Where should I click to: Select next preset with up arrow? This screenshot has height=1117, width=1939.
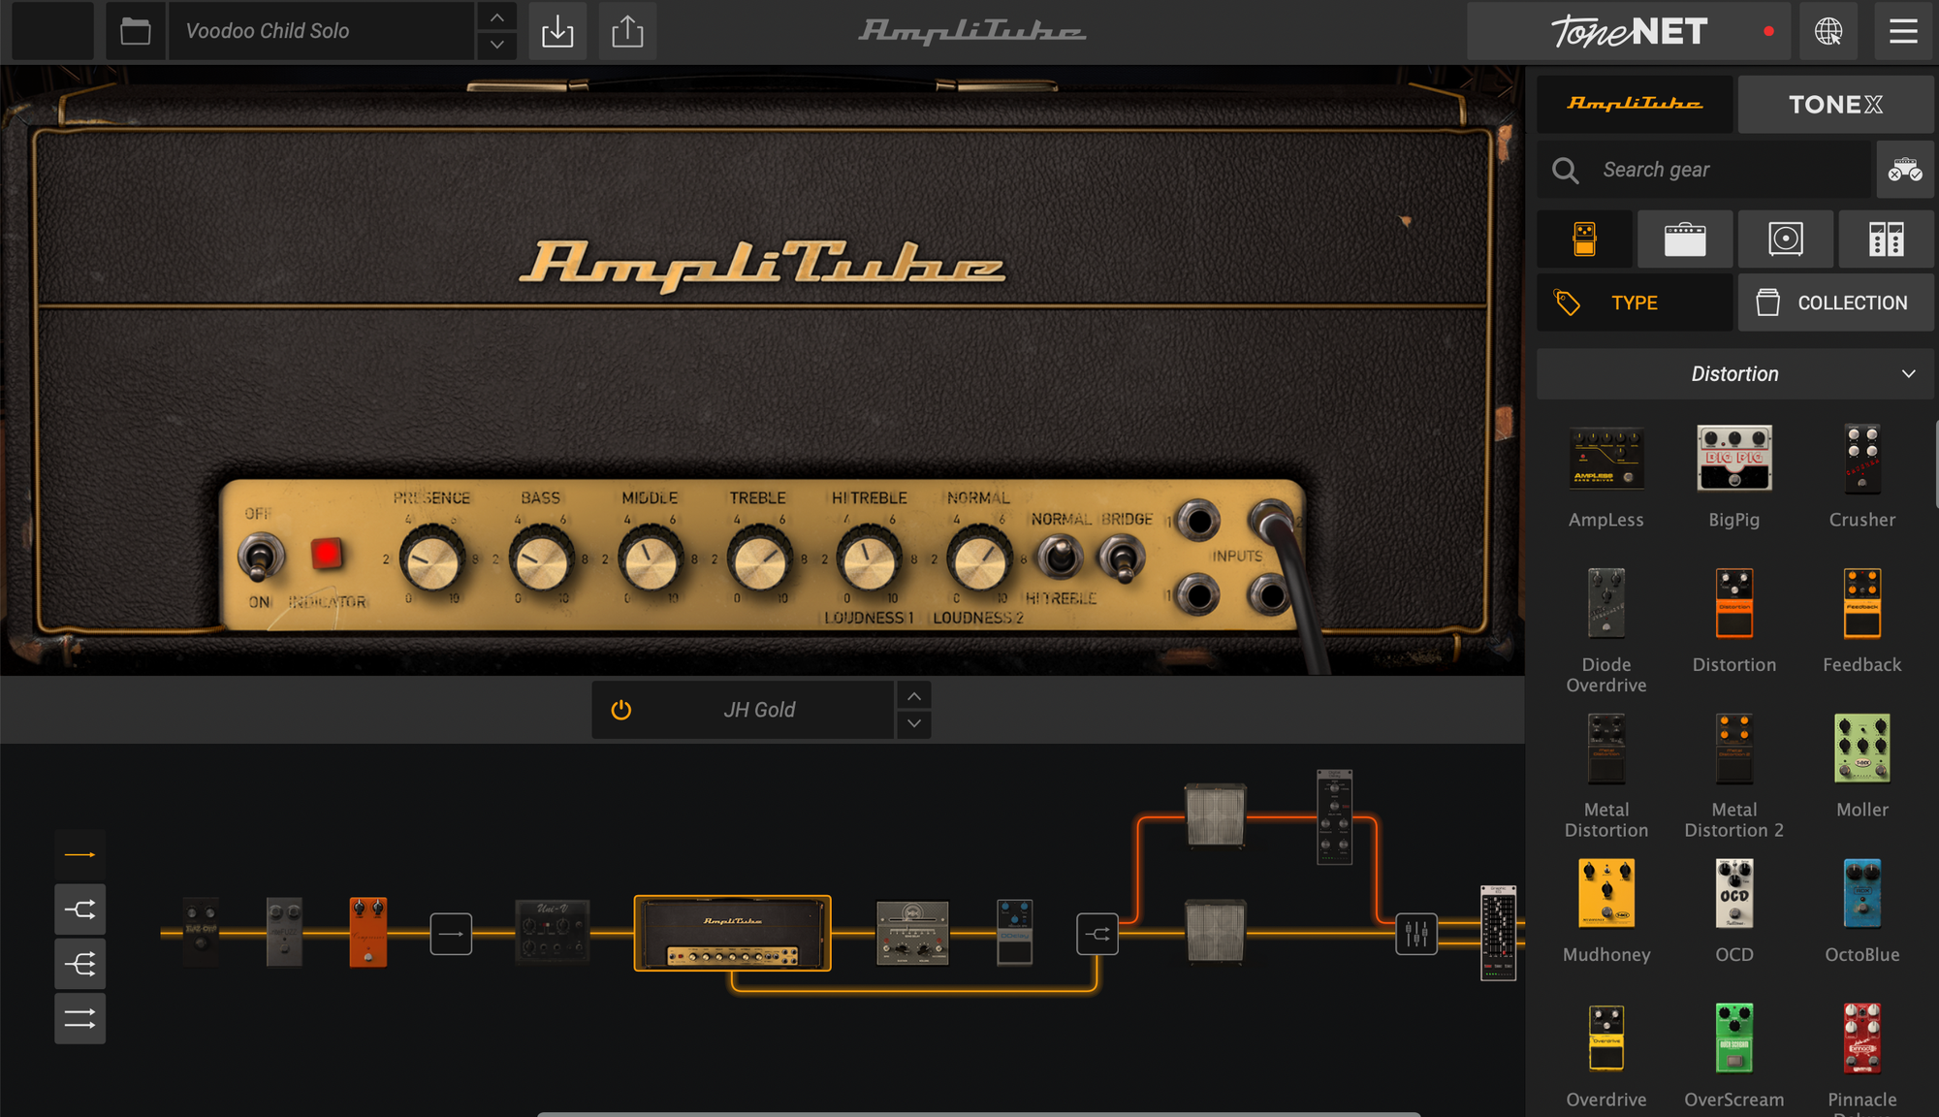pyautogui.click(x=497, y=17)
